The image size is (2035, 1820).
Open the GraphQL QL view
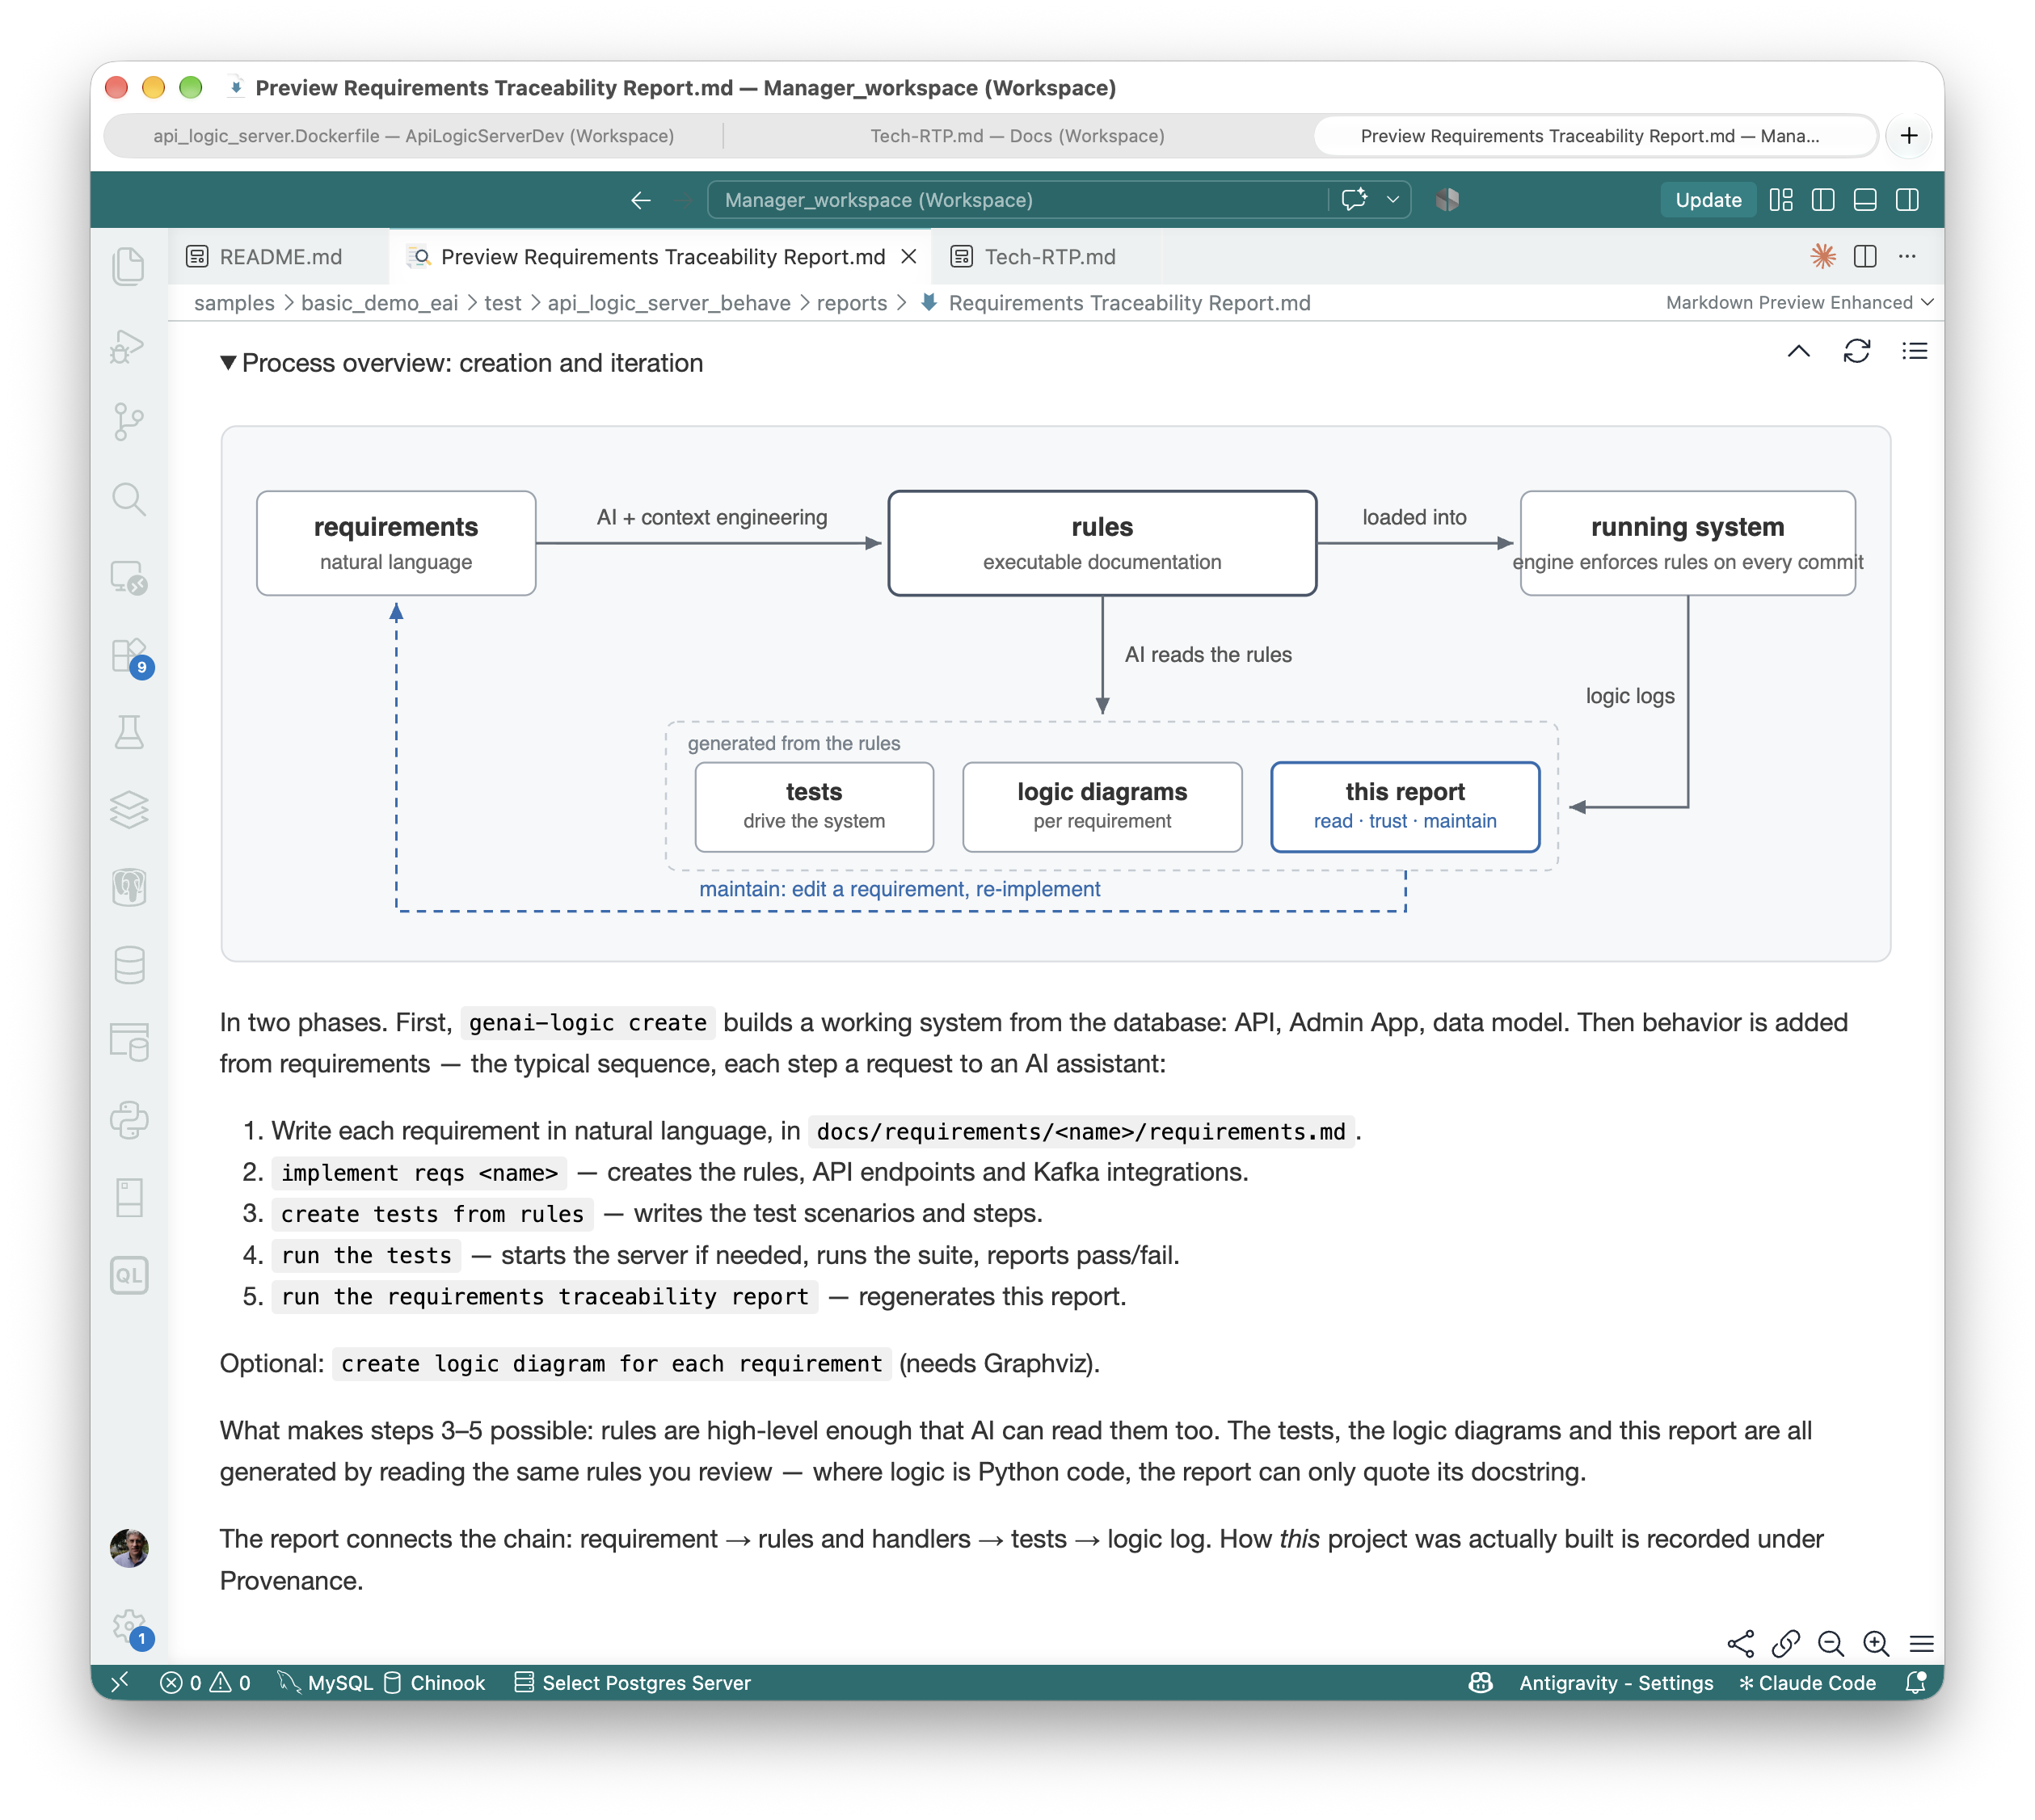[x=128, y=1275]
